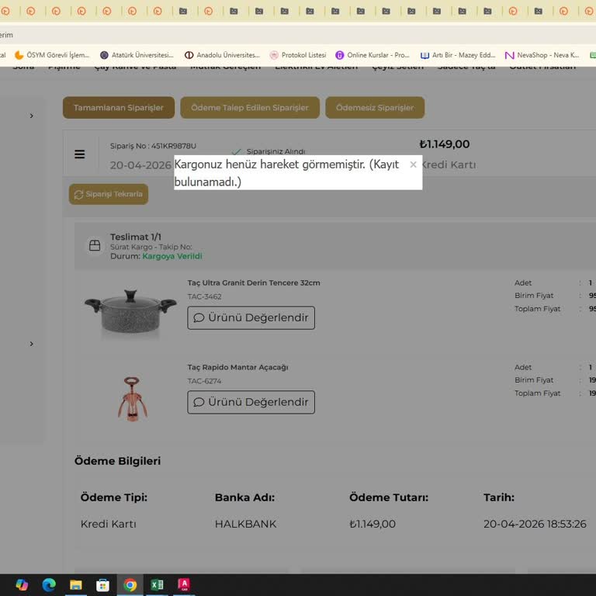Select the product code TAC-3462
This screenshot has width=596, height=596.
point(204,296)
